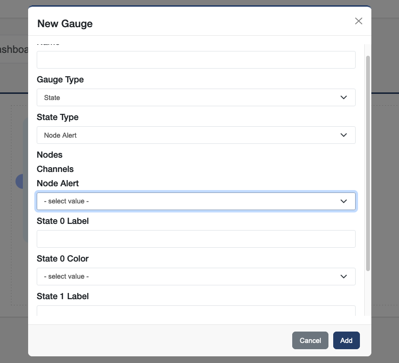This screenshot has width=399, height=363.
Task: Click the Nodes section label
Action: coord(50,155)
